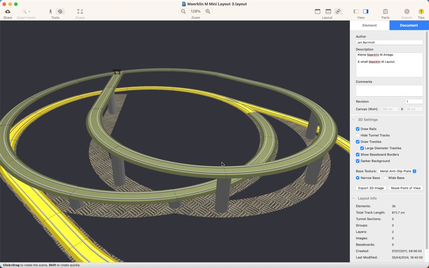Open the Tips help icon
The width and height of the screenshot is (429, 268).
point(421,11)
